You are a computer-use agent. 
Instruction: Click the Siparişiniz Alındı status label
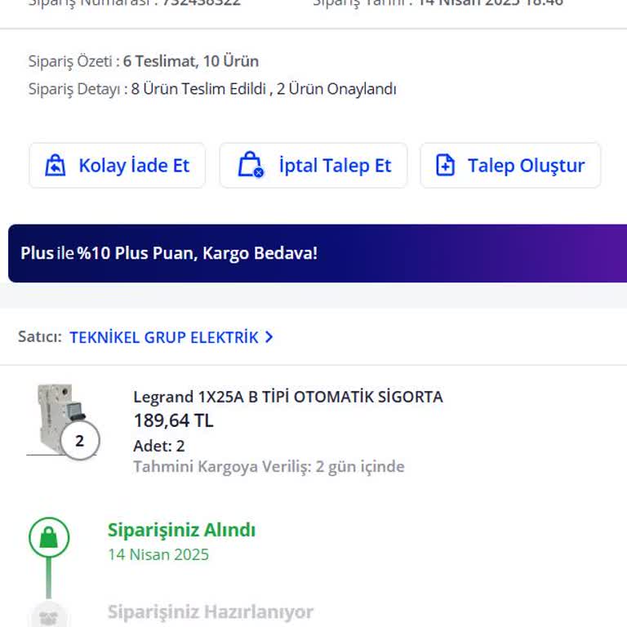181,530
